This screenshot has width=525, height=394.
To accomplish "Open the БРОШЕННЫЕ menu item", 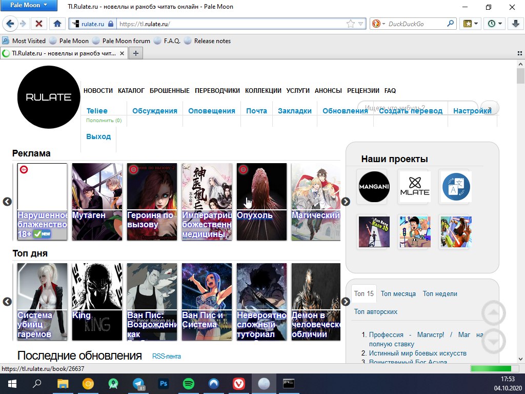I will click(169, 90).
